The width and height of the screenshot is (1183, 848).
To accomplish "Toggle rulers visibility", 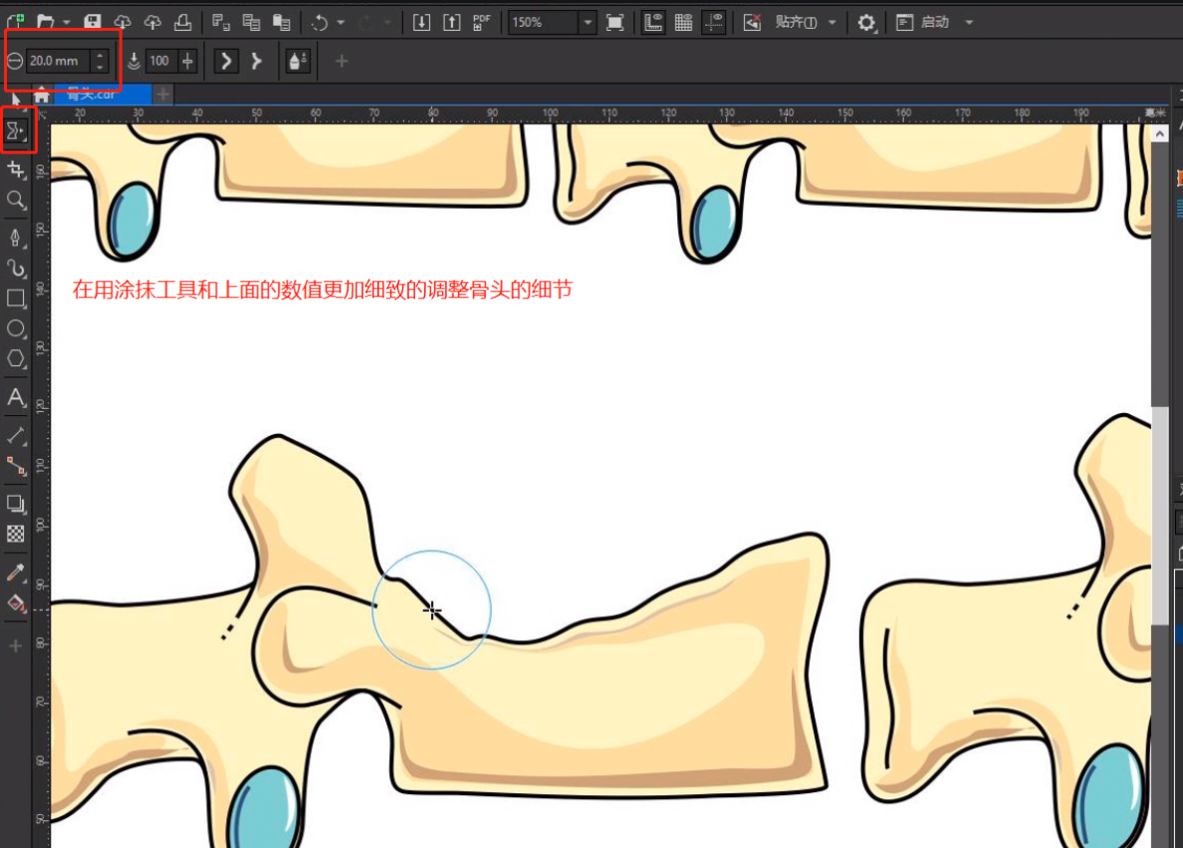I will pyautogui.click(x=653, y=22).
